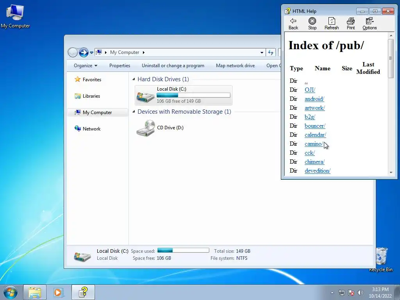This screenshot has height=300, width=400.
Task: Click the Explorer address refresh button
Action: coord(271,53)
